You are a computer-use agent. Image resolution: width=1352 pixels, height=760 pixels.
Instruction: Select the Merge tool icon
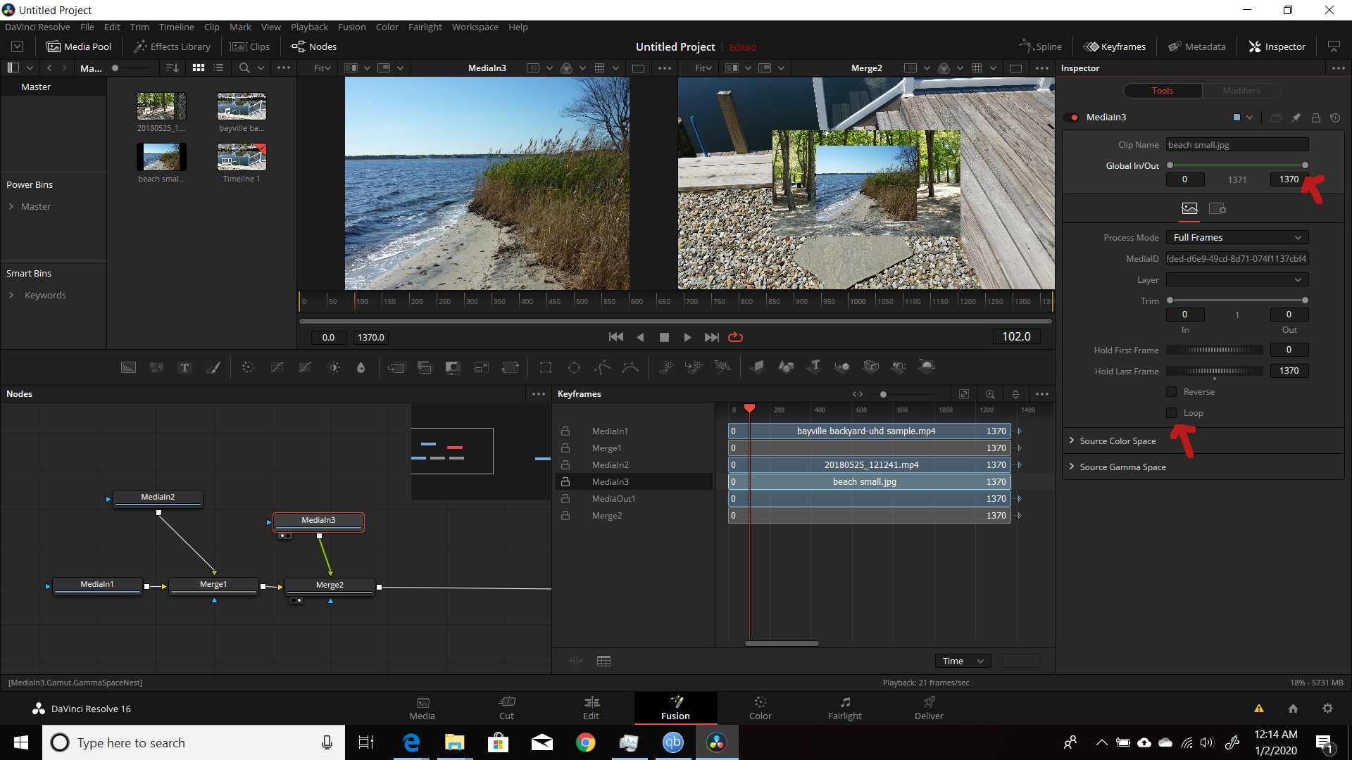pyautogui.click(x=396, y=367)
